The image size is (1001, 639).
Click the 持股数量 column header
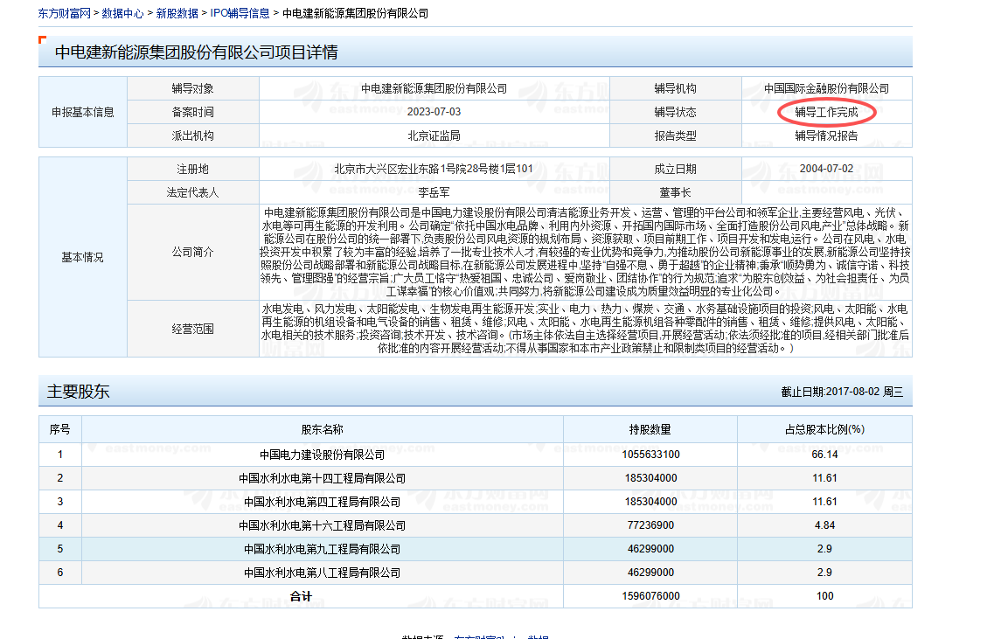point(650,429)
